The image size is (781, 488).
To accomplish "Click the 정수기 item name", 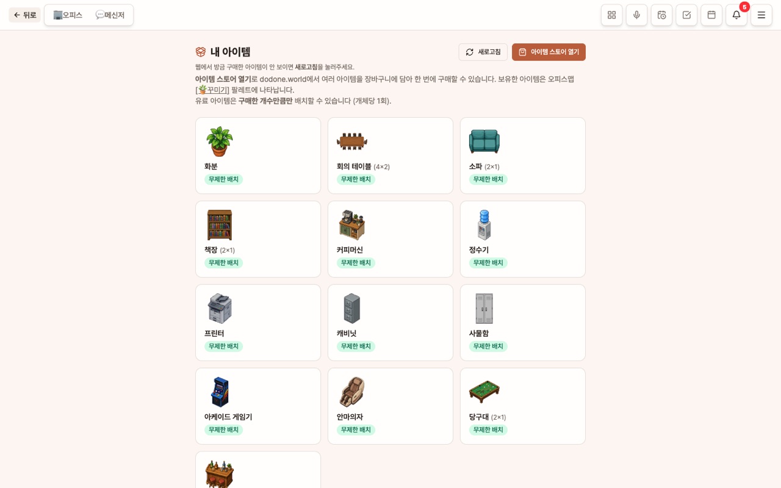I will tap(479, 250).
